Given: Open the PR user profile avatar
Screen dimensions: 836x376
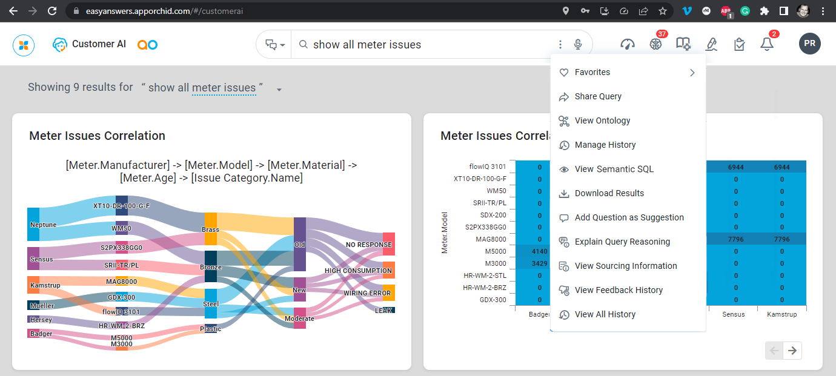Looking at the screenshot, I should pyautogui.click(x=810, y=44).
